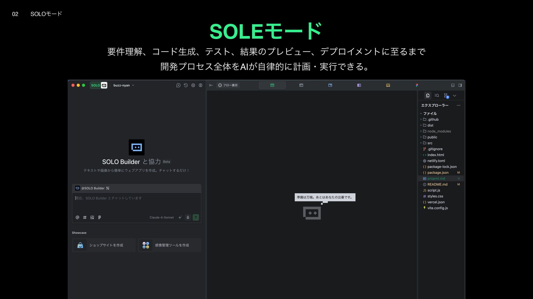Image resolution: width=533 pixels, height=299 pixels.
Task: Open the buzz-nyan project dropdown
Action: (x=124, y=85)
